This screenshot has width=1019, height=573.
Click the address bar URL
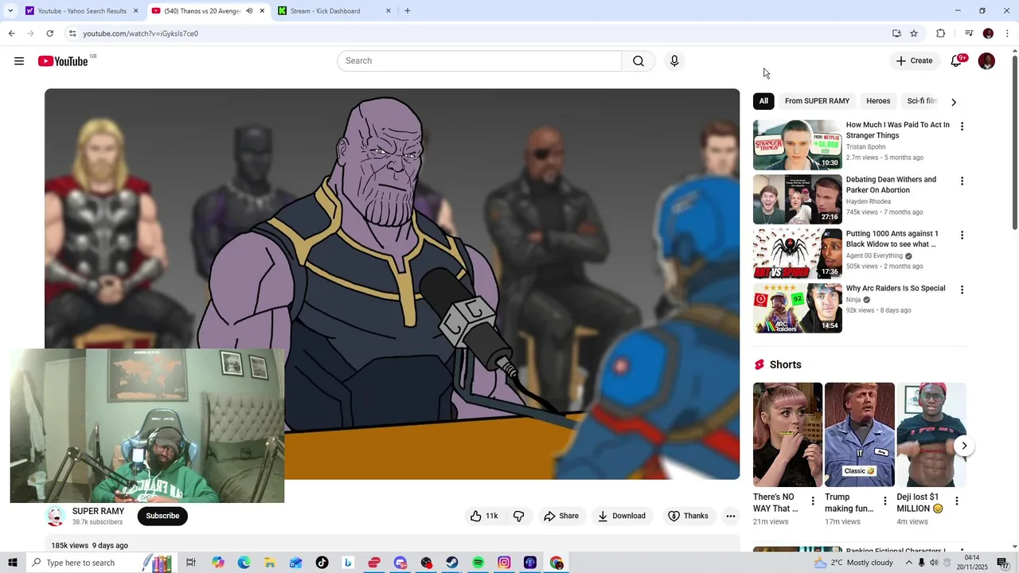pos(141,33)
